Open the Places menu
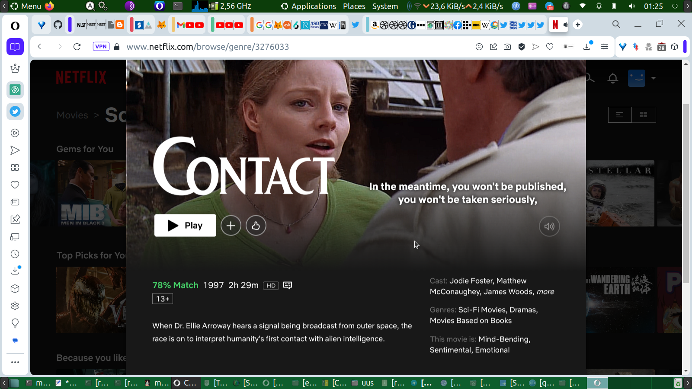Viewport: 692px width, 389px height. (x=354, y=6)
